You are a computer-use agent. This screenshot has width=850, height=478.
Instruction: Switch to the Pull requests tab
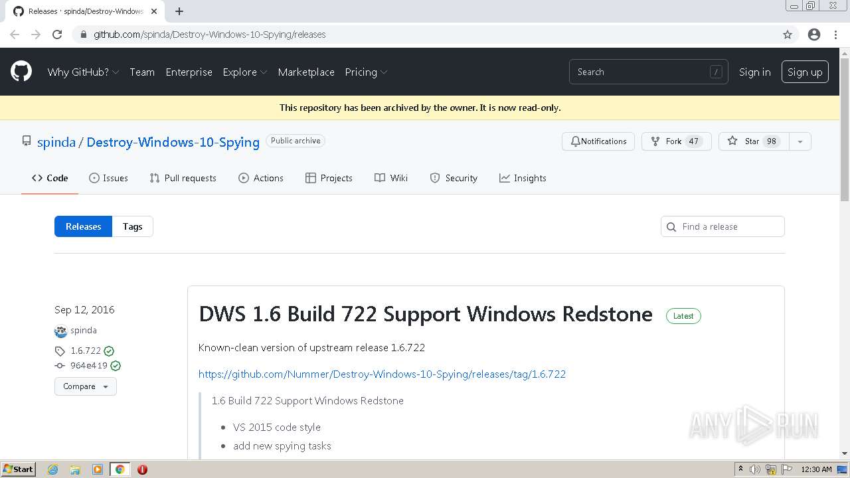pyautogui.click(x=183, y=178)
